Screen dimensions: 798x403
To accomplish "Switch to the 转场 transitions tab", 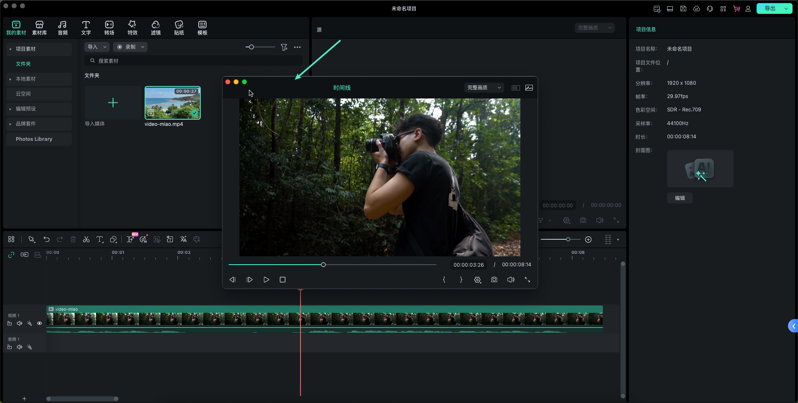I will [x=109, y=28].
